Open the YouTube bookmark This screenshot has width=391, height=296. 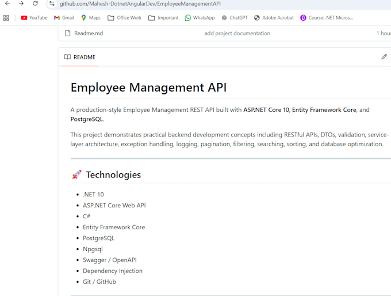click(34, 18)
